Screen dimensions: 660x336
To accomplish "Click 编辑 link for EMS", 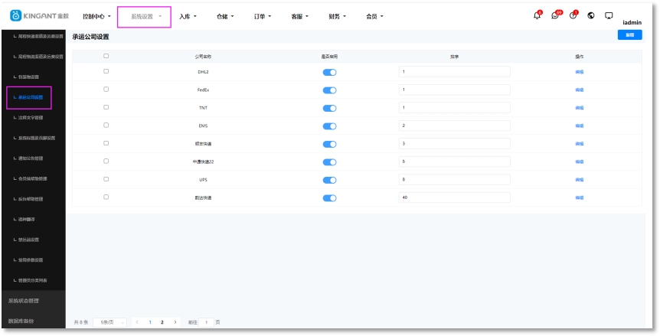I will (x=579, y=126).
